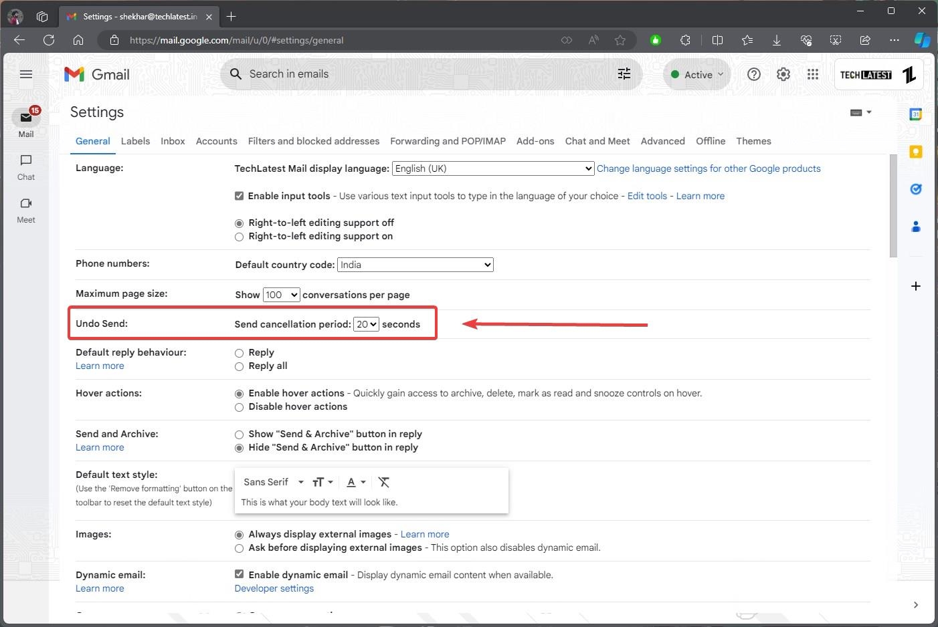This screenshot has width=938, height=627.
Task: Open advanced search filter options in Gmail
Action: pos(624,74)
